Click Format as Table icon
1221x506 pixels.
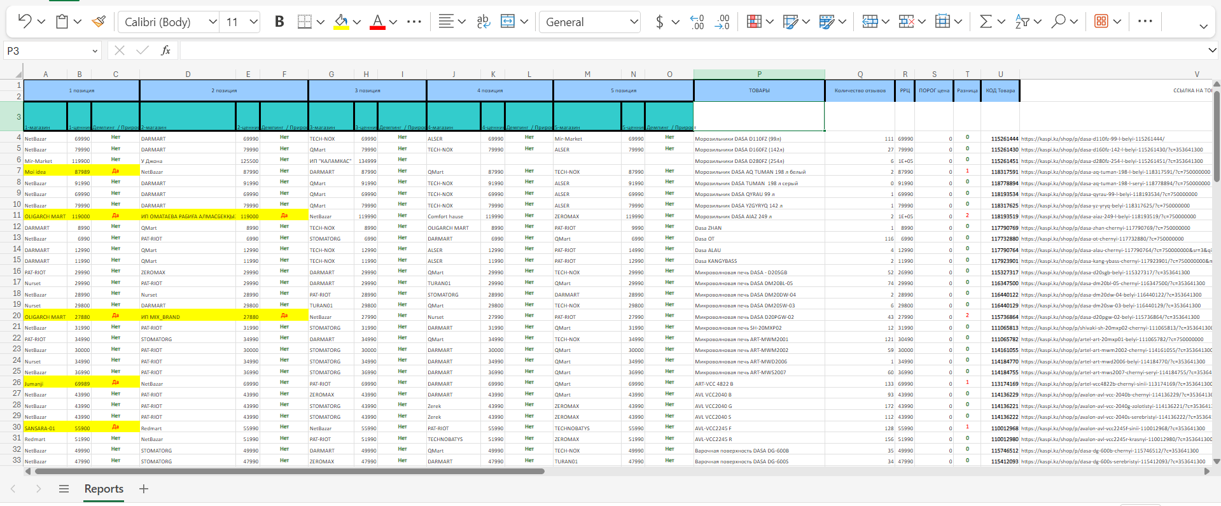coord(790,22)
